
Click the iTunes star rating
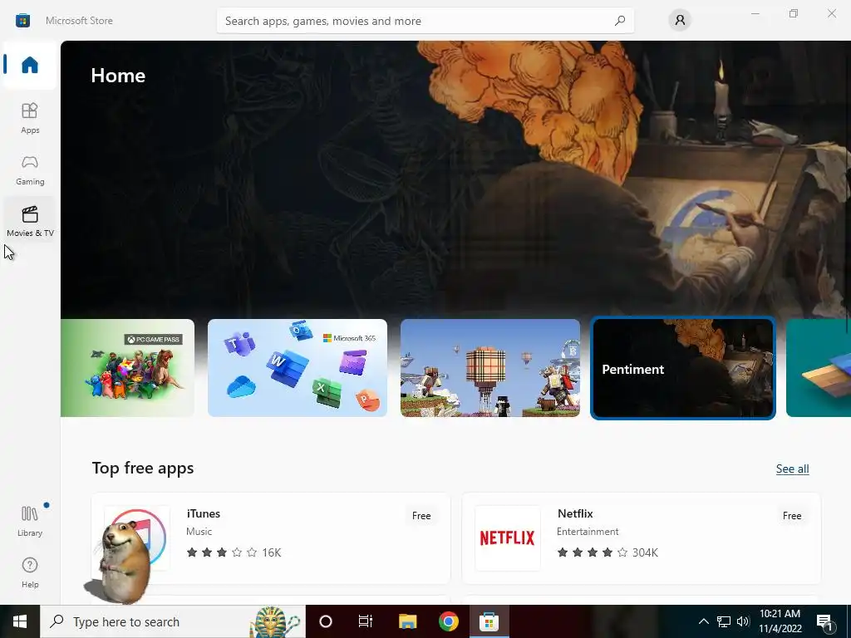click(234, 552)
